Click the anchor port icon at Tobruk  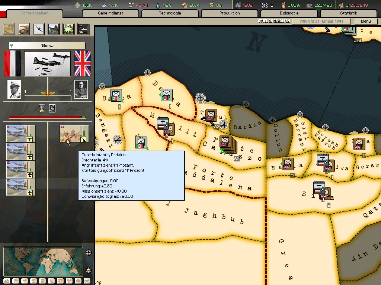tap(201, 98)
